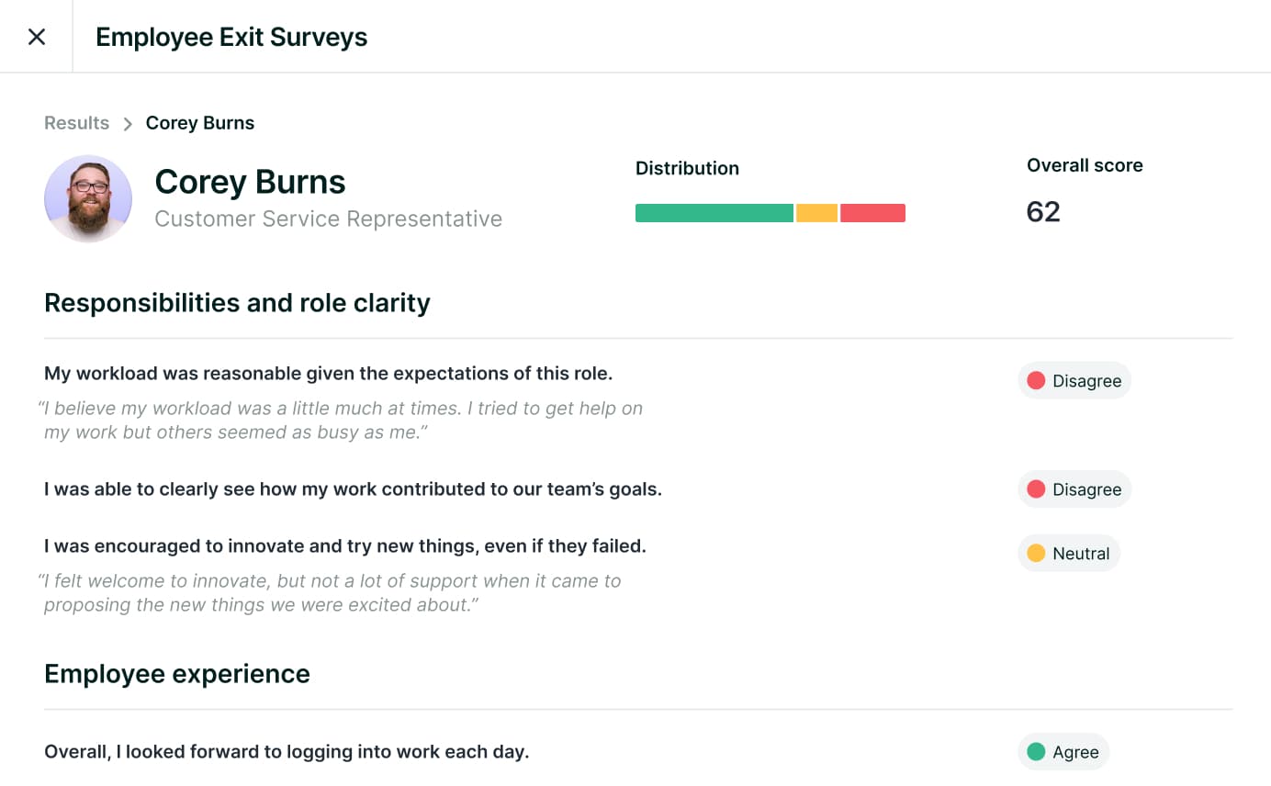Close the Employee Exit Surveys panel
Viewport: 1271px width, 786px height.
click(37, 37)
